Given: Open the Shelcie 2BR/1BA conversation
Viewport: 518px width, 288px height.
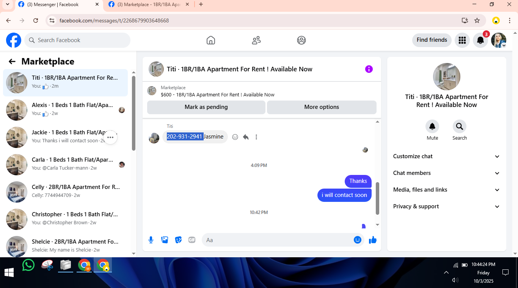Looking at the screenshot, I should click(x=65, y=247).
